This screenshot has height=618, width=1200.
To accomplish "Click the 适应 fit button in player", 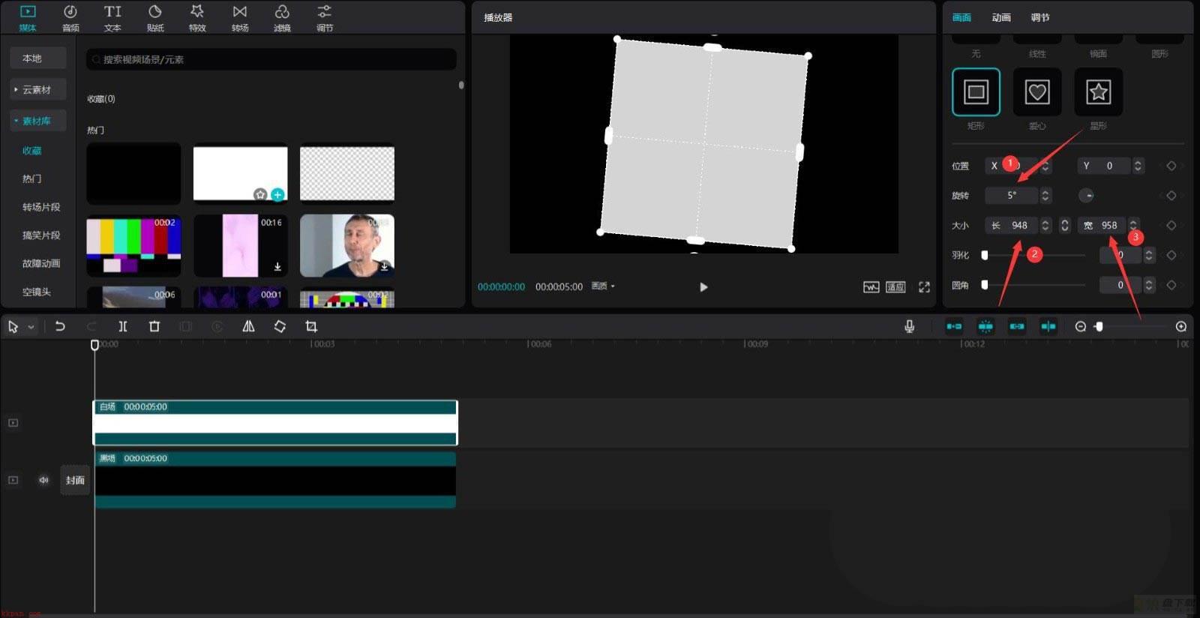I will pos(895,287).
